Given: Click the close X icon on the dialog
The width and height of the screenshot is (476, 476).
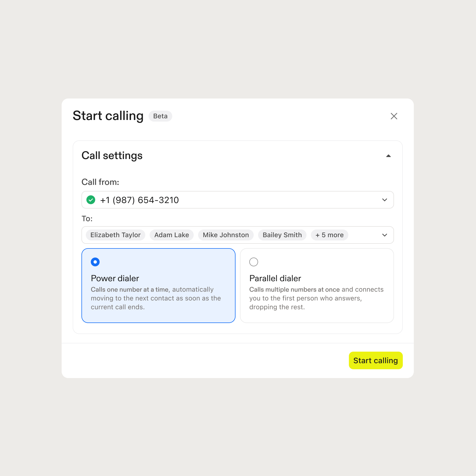Looking at the screenshot, I should (x=394, y=116).
